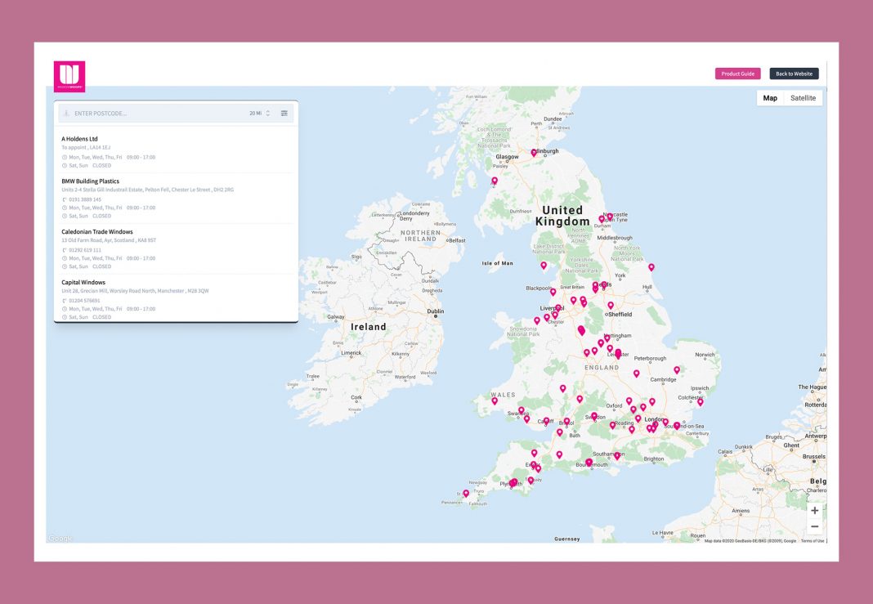Select the pin on the North Wales coast
873x604 pixels.
click(537, 320)
